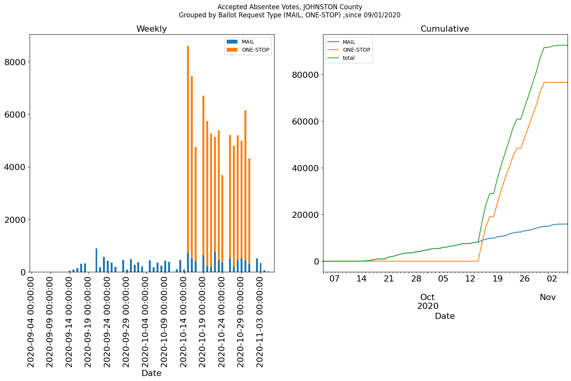Select the MAIL label in the Weekly legend

(248, 42)
